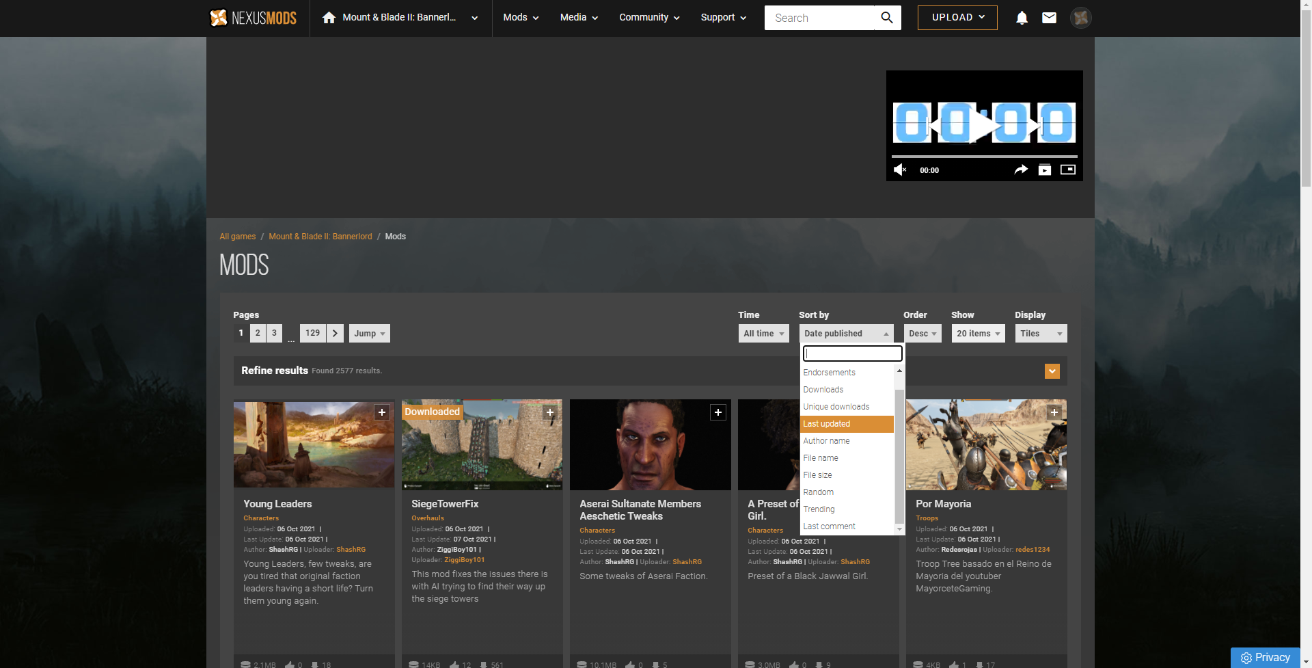Open the Por Mayoria mod title

pyautogui.click(x=943, y=504)
